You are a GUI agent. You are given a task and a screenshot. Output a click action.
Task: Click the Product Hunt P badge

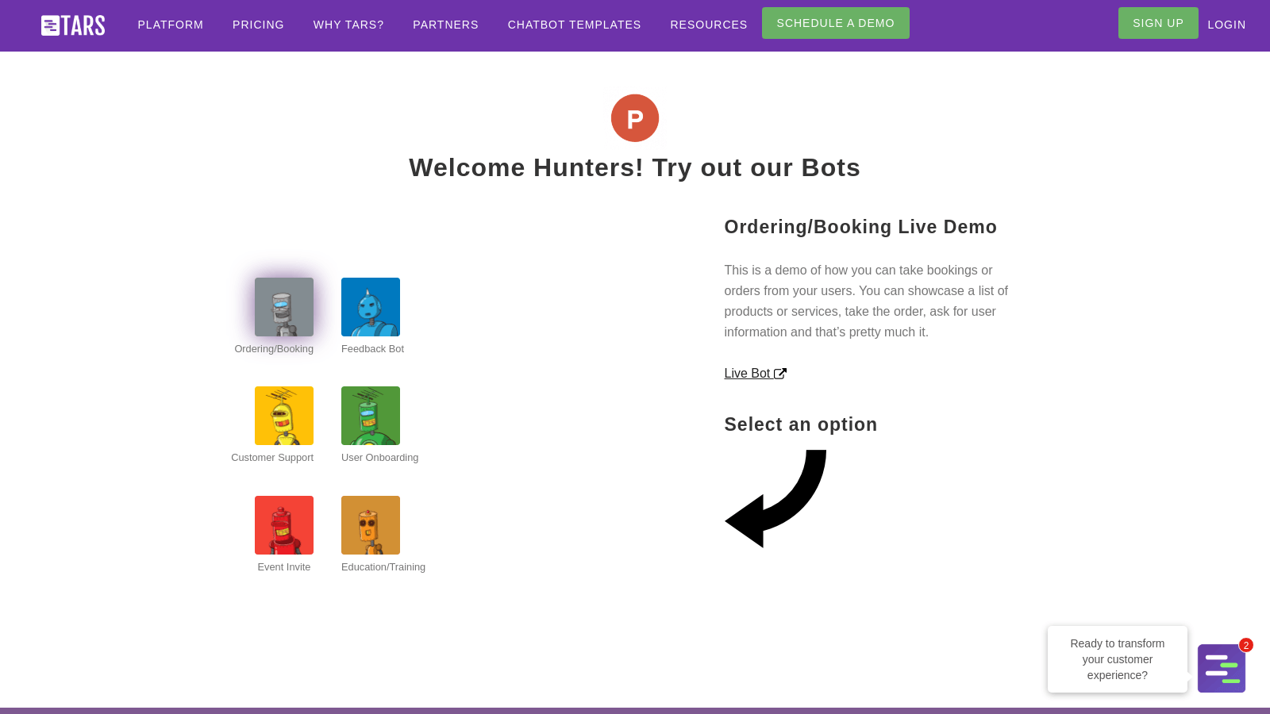(x=635, y=118)
